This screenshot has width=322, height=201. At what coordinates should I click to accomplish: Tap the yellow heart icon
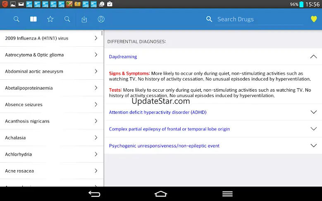coord(314,19)
